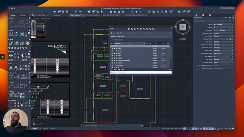
Task: Select the Polyline draw tool
Action: tap(16, 22)
